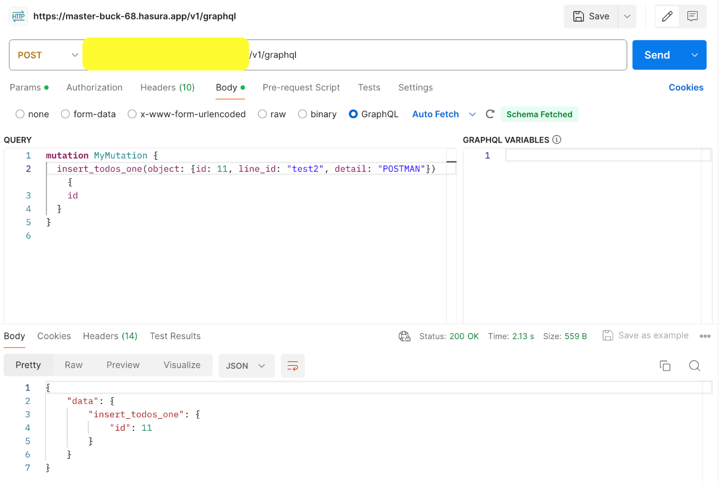Switch to the Params tab

tap(29, 88)
